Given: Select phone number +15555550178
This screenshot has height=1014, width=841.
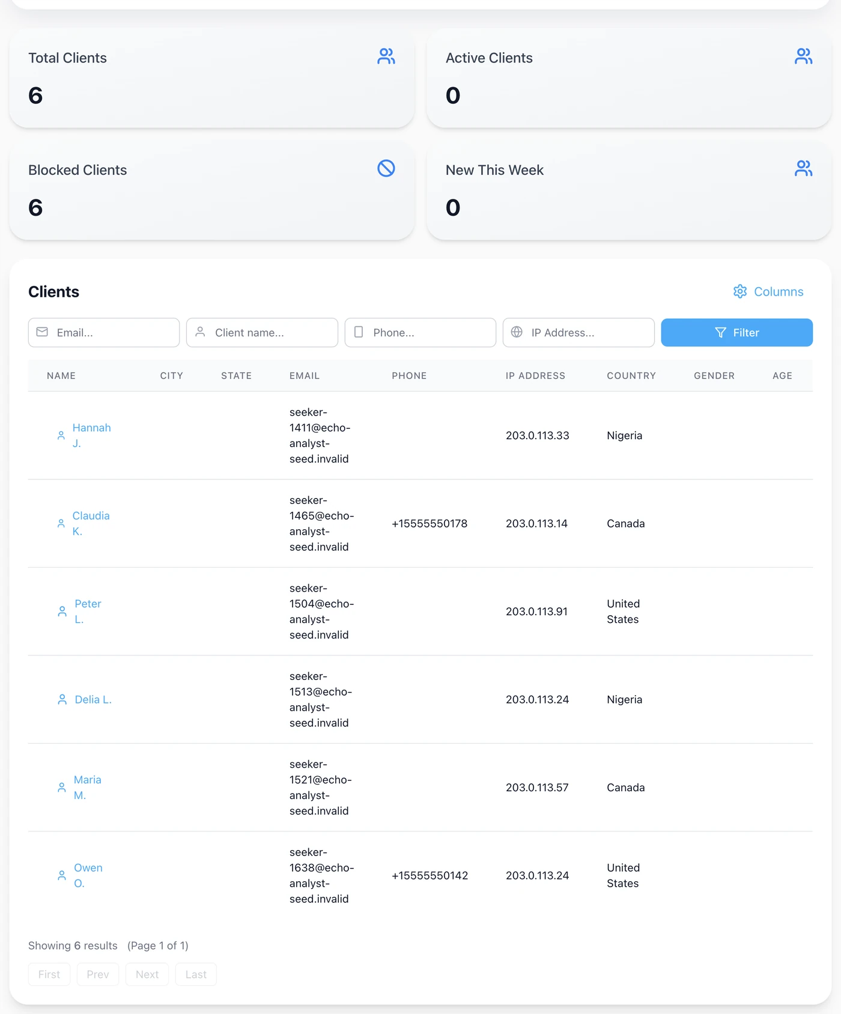Looking at the screenshot, I should 430,523.
